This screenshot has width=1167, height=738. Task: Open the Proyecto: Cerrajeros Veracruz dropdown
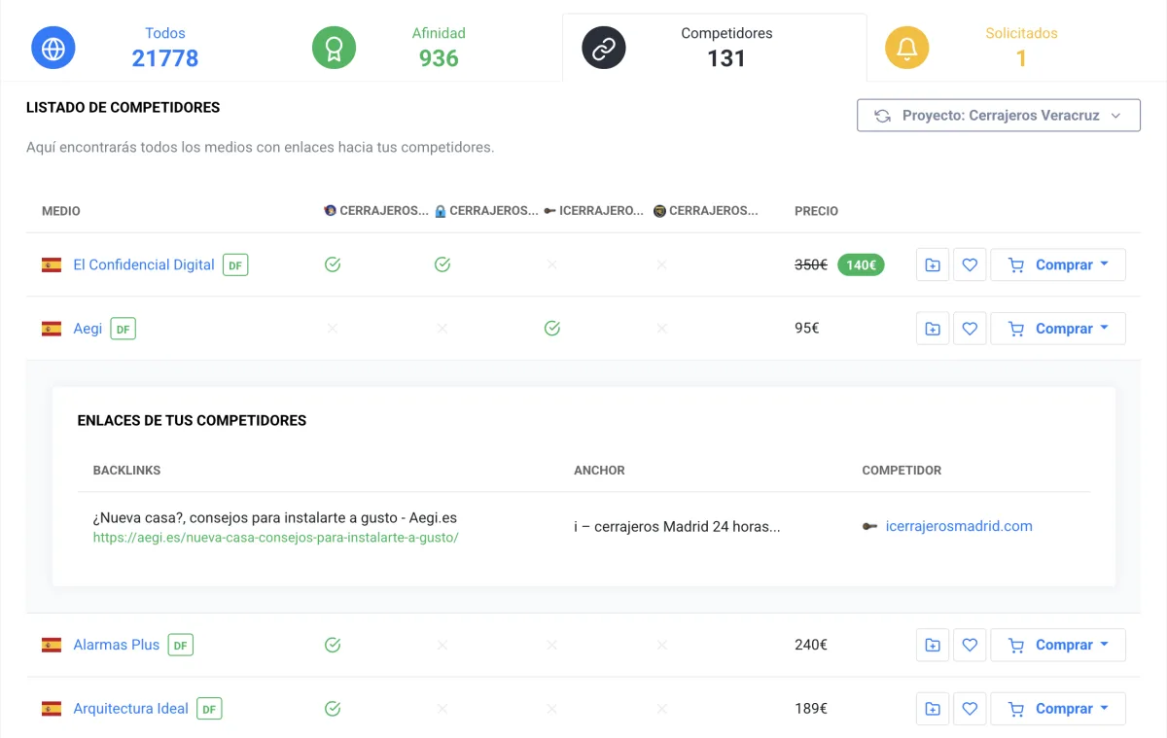click(998, 115)
